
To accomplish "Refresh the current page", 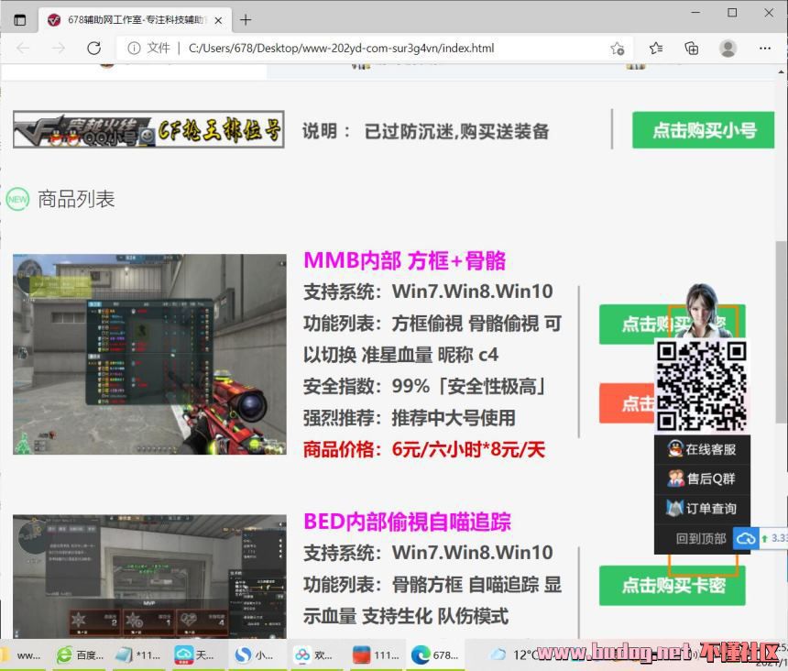I will coord(94,49).
